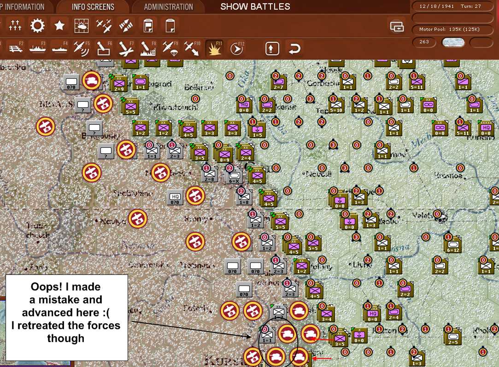
Task: Select the 1=8 German infantry counter
Action: coord(244,197)
